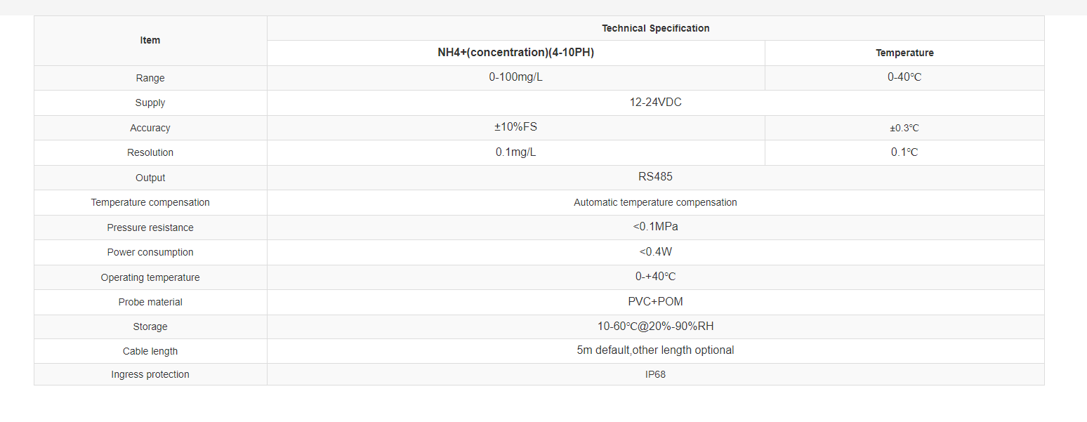1087x422 pixels.
Task: Select the '12-24VDC' supply value
Action: click(655, 103)
